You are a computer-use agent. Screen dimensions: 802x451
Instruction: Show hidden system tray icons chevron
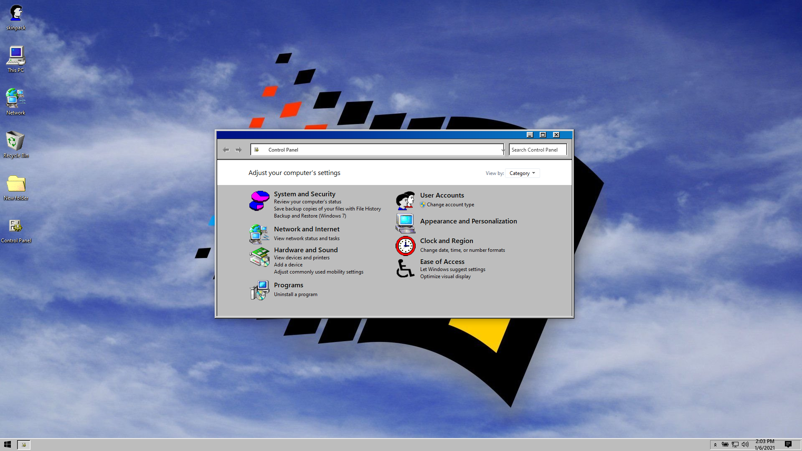(x=715, y=445)
